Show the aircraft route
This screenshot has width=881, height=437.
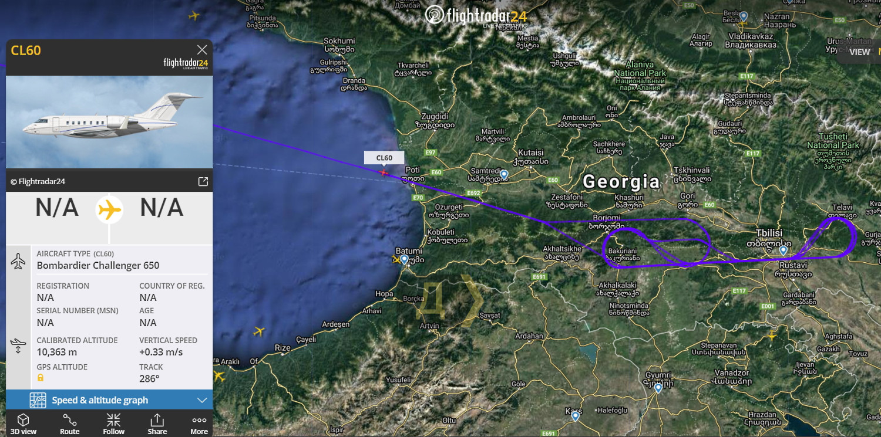tap(69, 424)
